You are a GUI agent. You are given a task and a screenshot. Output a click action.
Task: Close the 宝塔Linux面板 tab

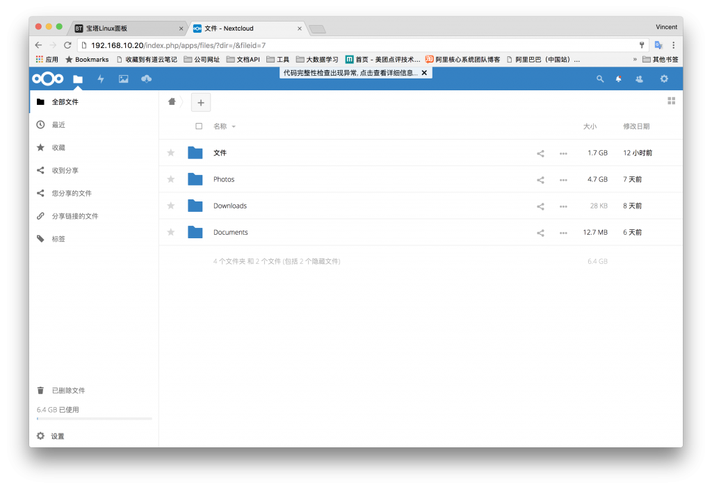point(181,28)
